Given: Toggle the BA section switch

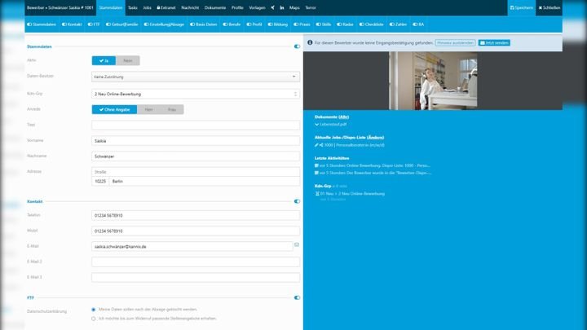Looking at the screenshot, I should coord(415,24).
